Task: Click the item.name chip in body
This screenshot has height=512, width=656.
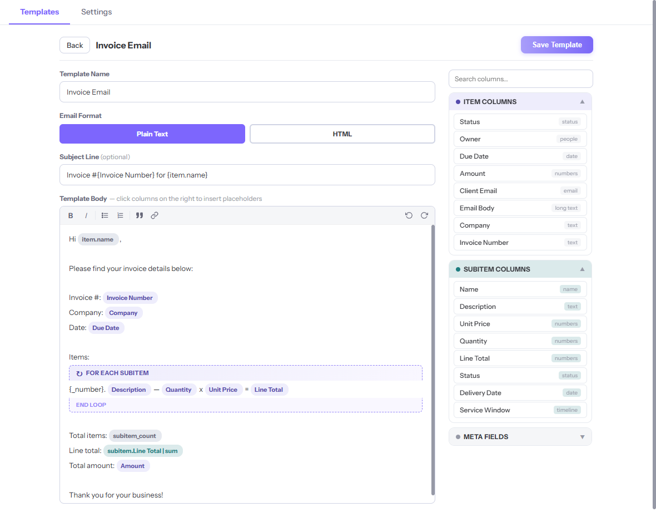Action: (x=98, y=239)
